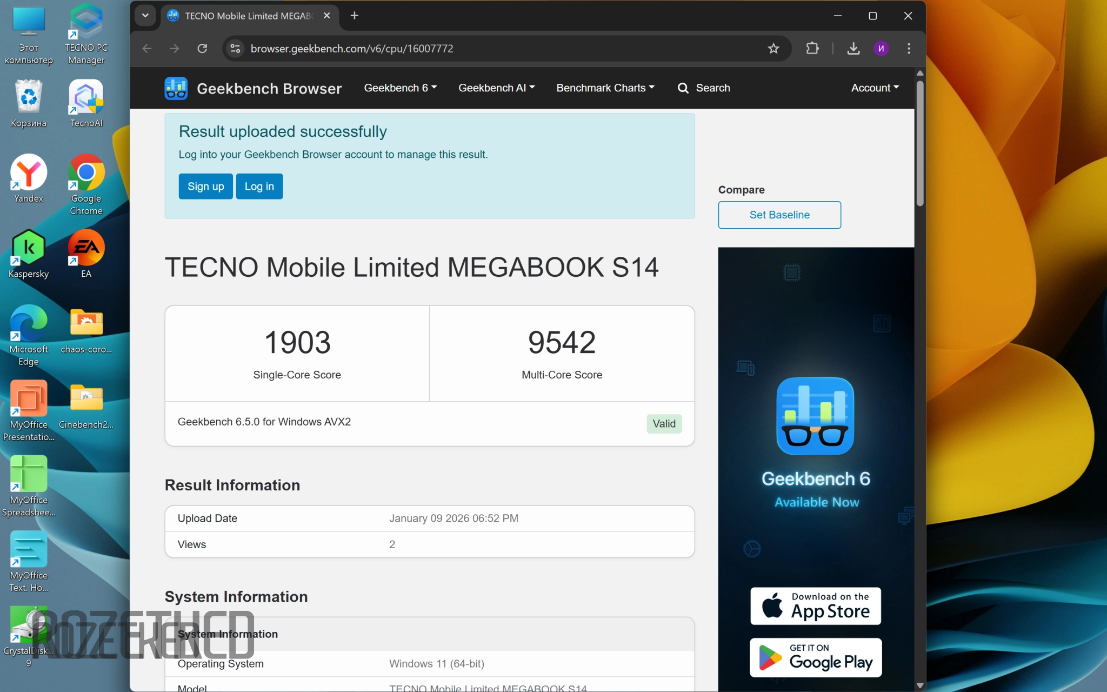1107x692 pixels.
Task: Open the tab search chevron button
Action: [145, 16]
